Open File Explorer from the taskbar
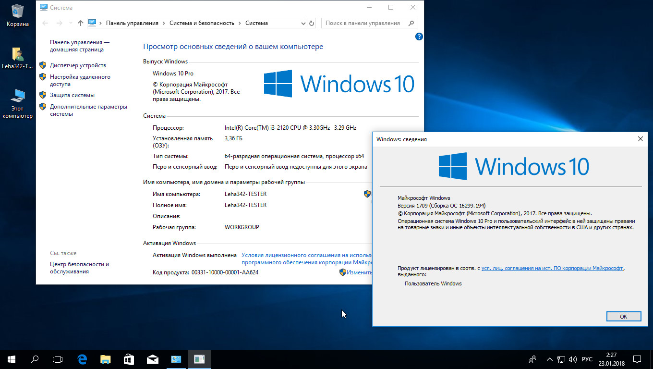Image resolution: width=653 pixels, height=369 pixels. 105,359
